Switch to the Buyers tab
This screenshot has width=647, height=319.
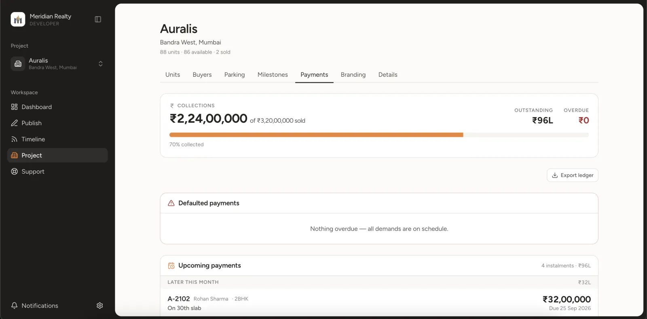coord(202,75)
